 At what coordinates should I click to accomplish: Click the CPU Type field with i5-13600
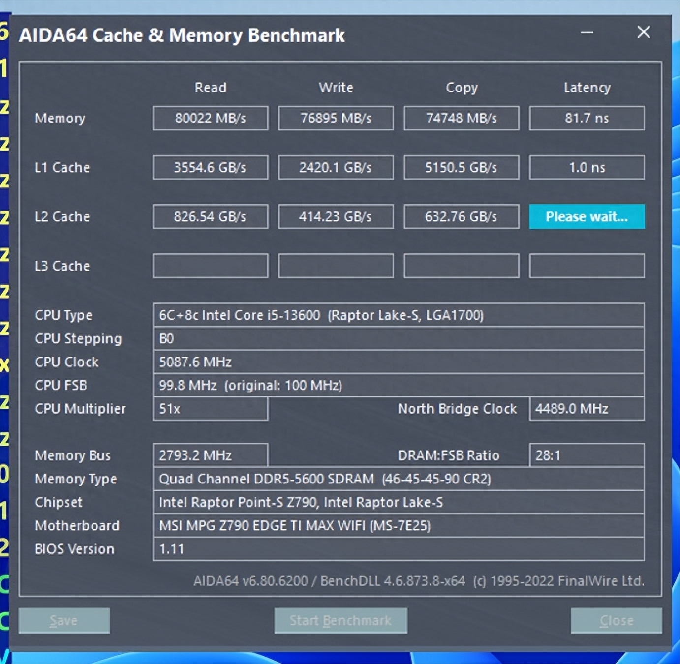399,315
